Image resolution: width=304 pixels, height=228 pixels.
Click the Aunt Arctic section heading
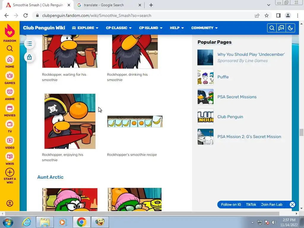point(50,177)
